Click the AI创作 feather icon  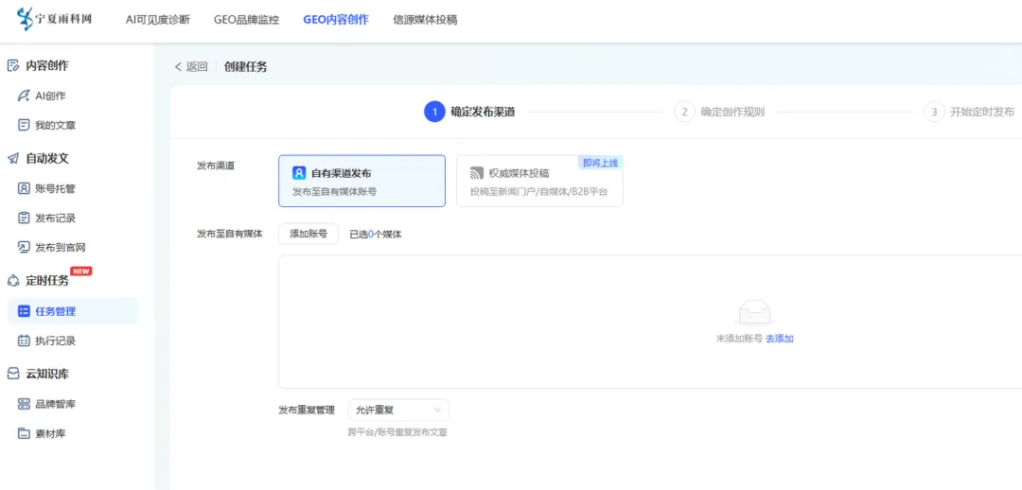24,96
